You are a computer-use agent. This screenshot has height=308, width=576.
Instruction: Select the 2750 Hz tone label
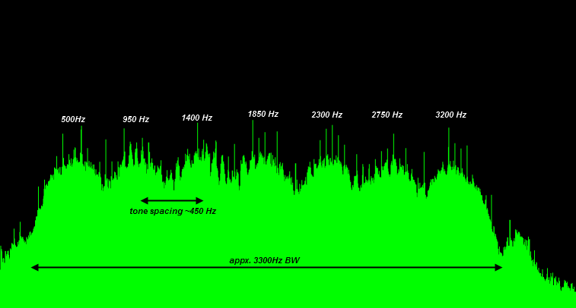(x=387, y=115)
